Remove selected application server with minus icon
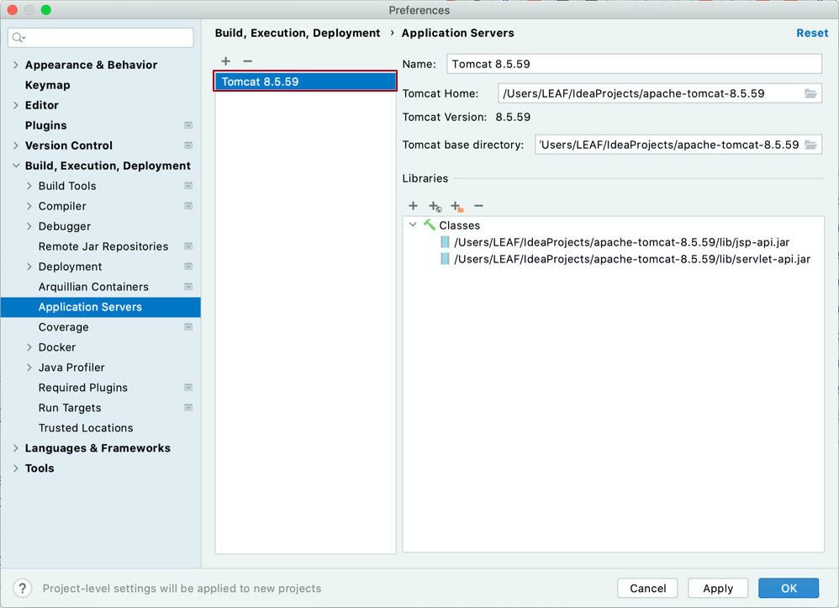The image size is (839, 608). pos(247,61)
